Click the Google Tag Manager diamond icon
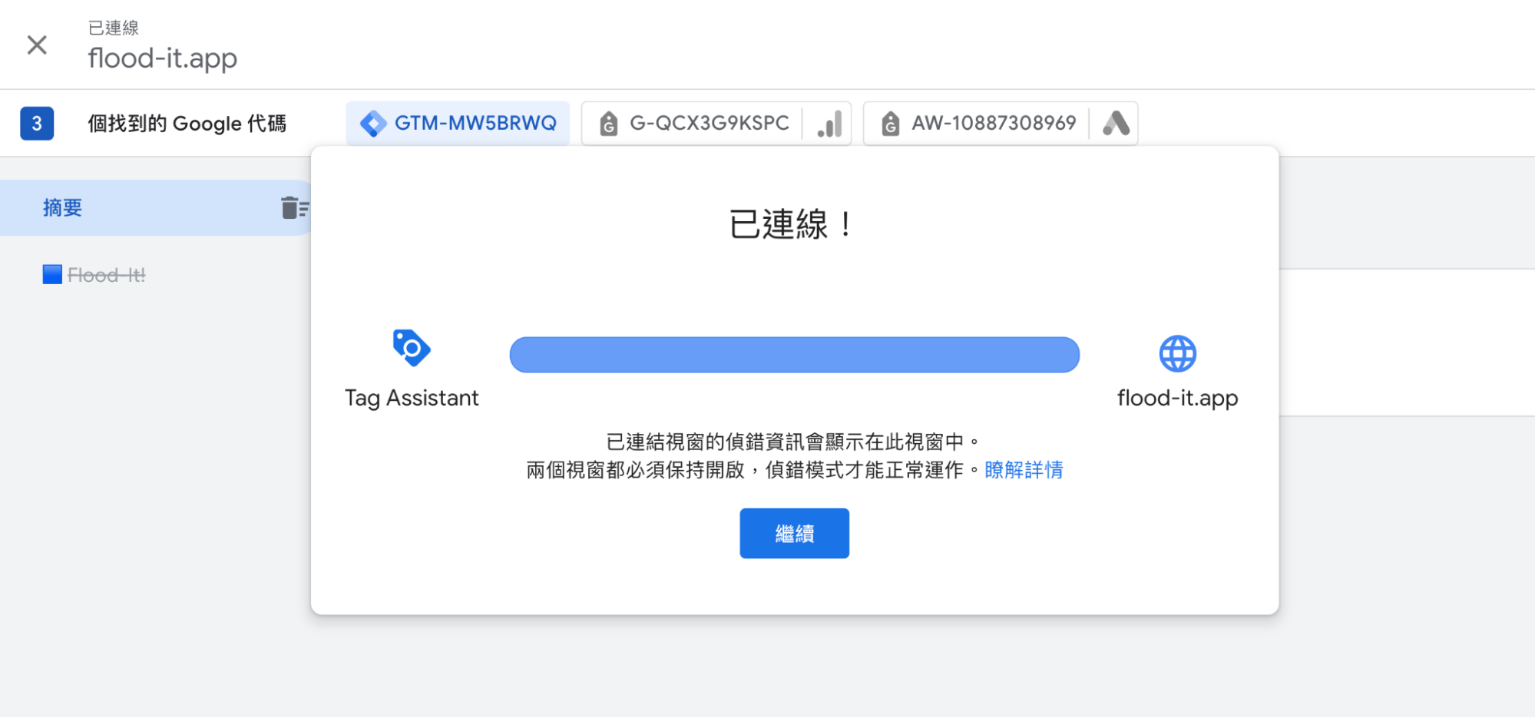The width and height of the screenshot is (1535, 718). (x=375, y=123)
